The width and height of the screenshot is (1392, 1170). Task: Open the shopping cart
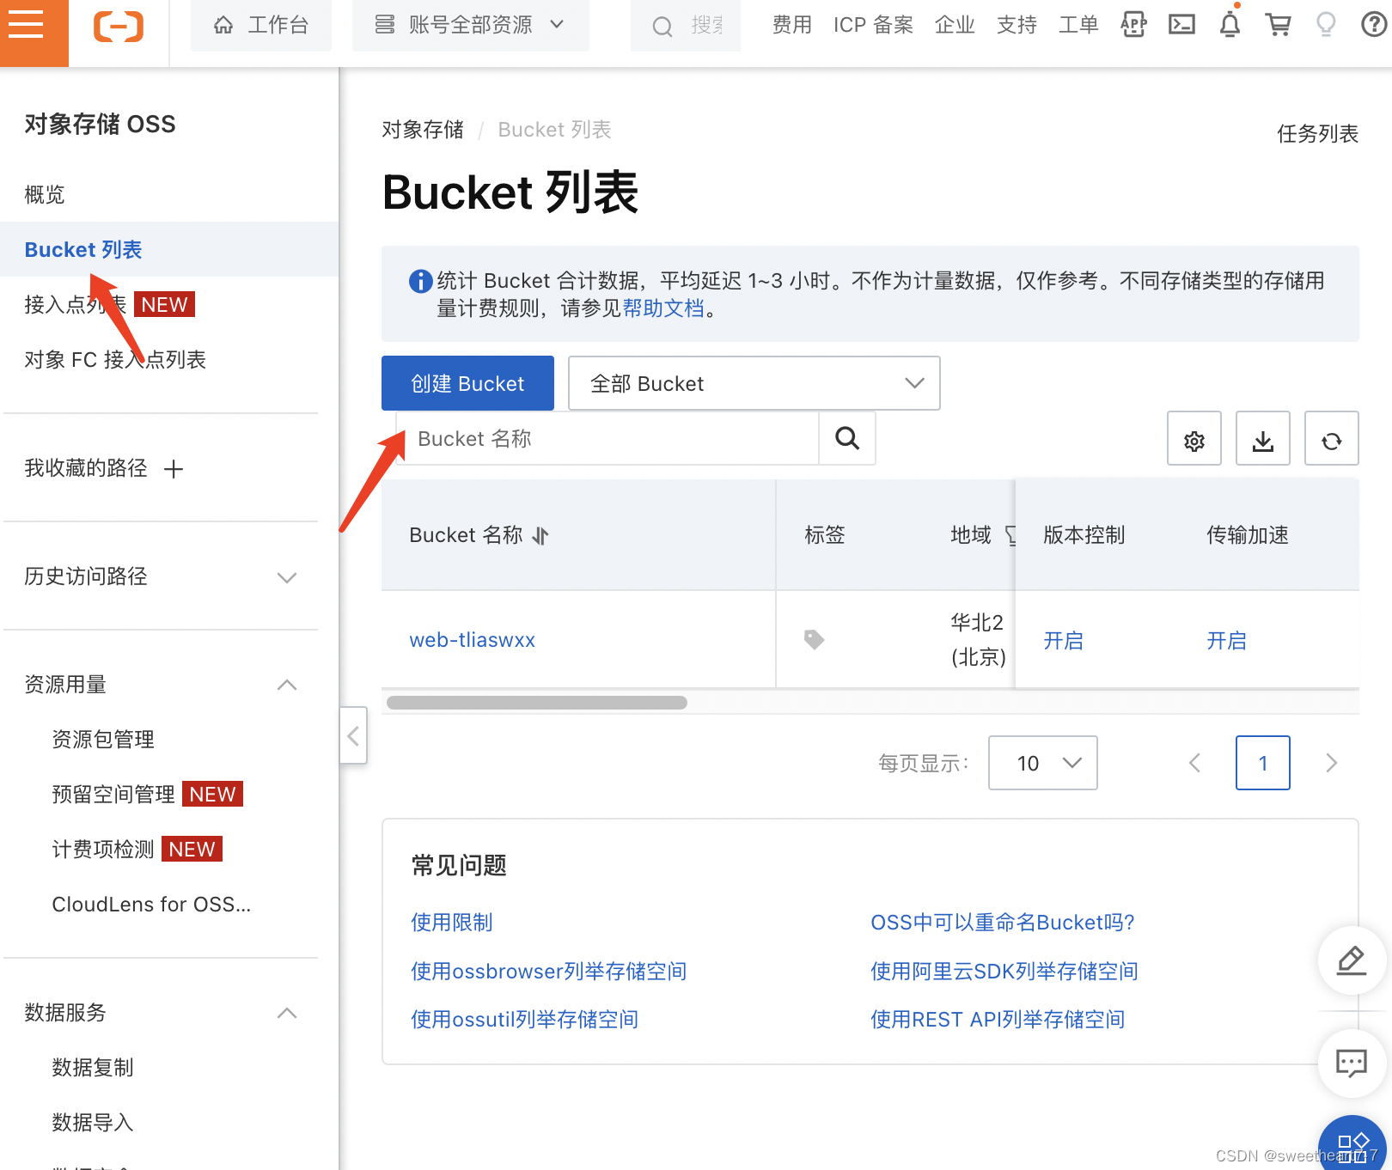(1278, 25)
